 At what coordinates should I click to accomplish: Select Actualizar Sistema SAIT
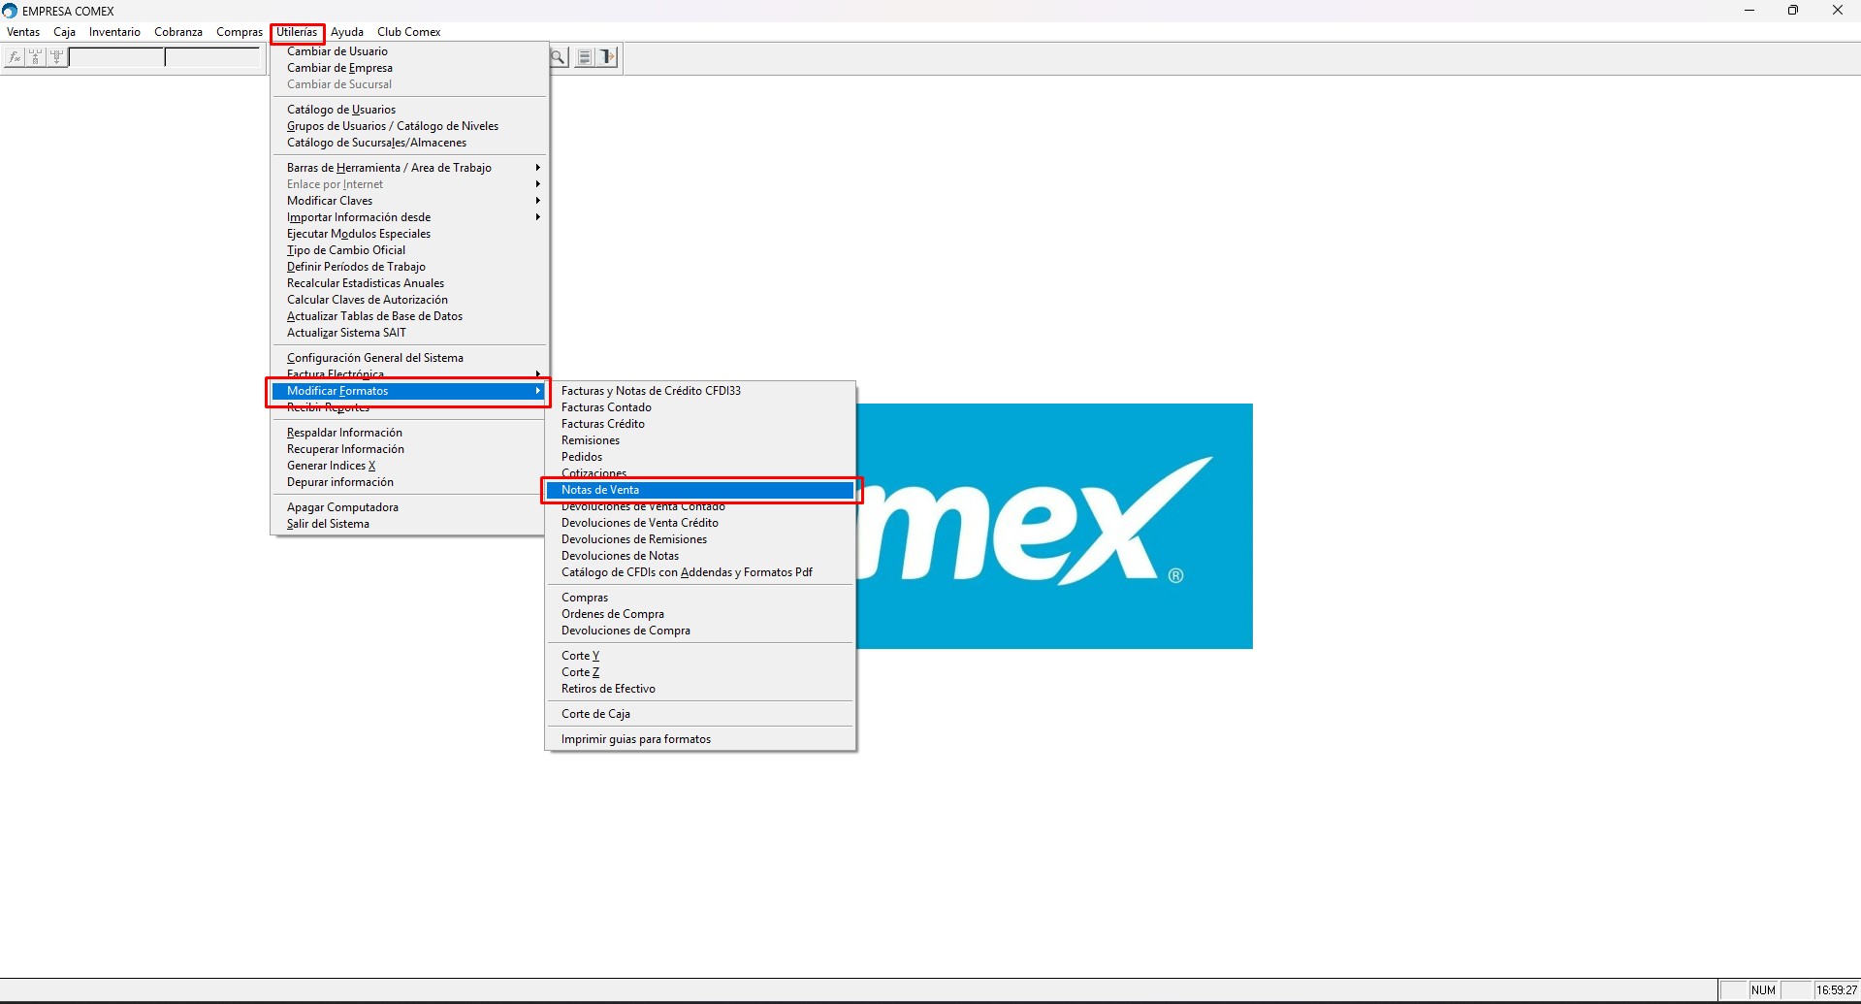[409, 333]
